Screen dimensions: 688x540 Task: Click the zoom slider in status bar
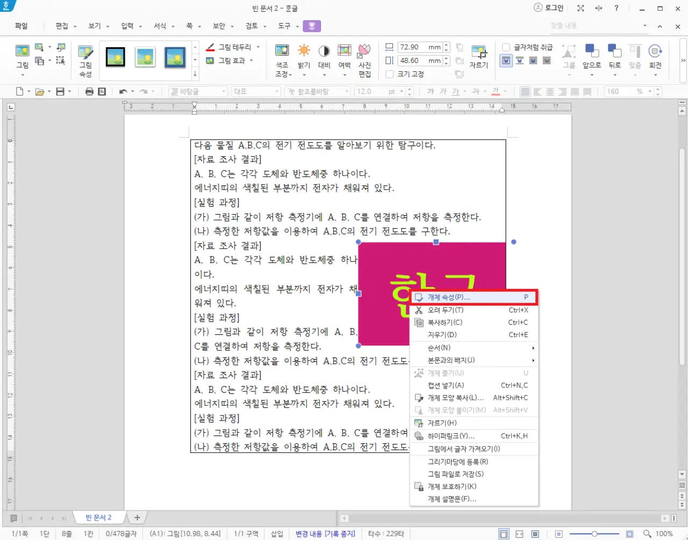594,534
